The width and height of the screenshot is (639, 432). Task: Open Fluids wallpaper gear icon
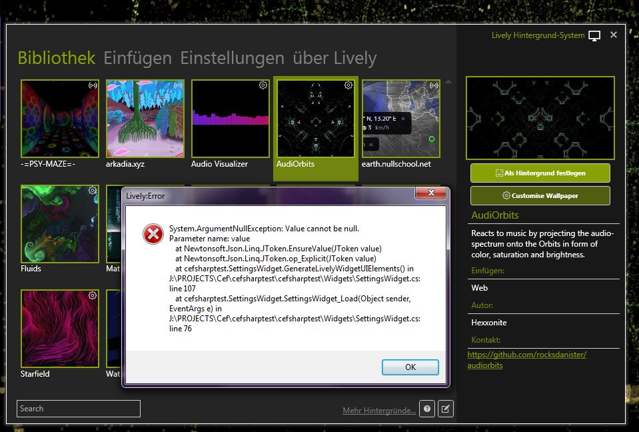point(92,191)
